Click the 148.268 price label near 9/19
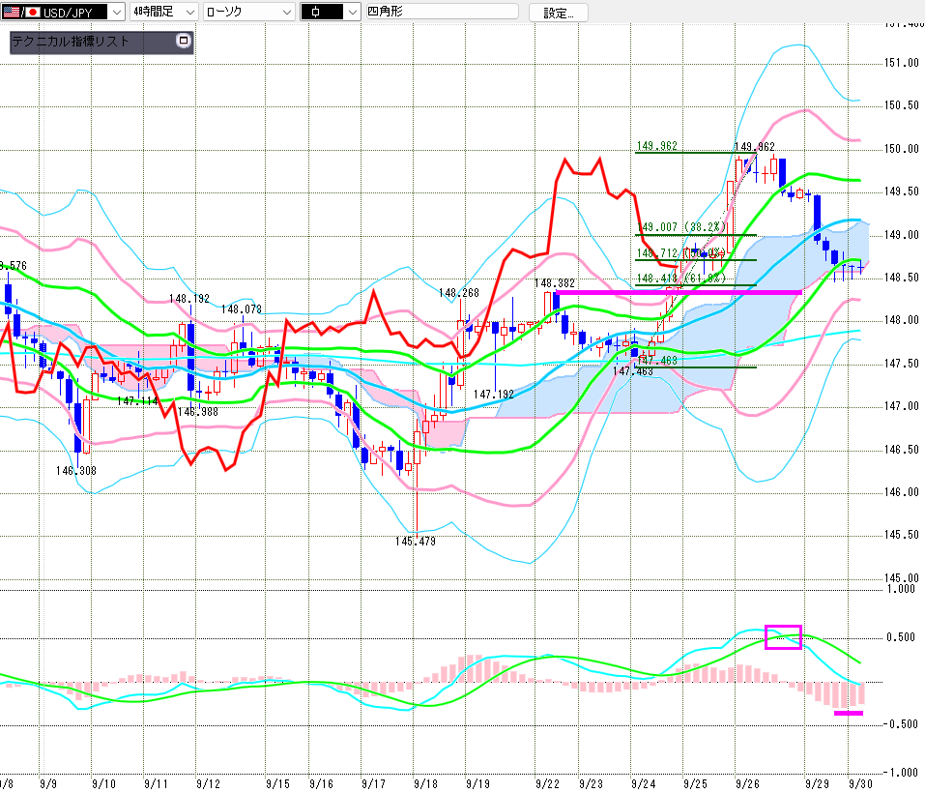 [459, 293]
